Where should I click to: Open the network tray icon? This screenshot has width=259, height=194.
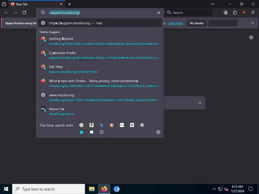pos(220,189)
